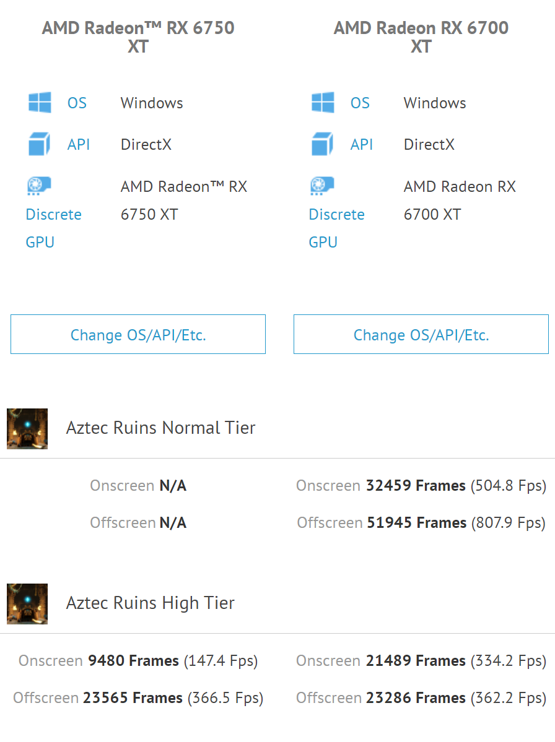Image resolution: width=555 pixels, height=742 pixels.
Task: Open the Aztec Ruins Normal Tier test title
Action: click(160, 428)
